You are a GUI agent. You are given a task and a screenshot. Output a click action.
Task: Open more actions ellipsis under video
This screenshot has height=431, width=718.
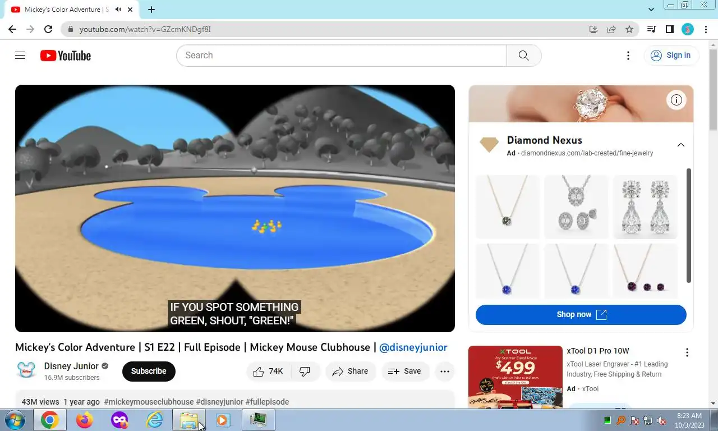coord(445,371)
